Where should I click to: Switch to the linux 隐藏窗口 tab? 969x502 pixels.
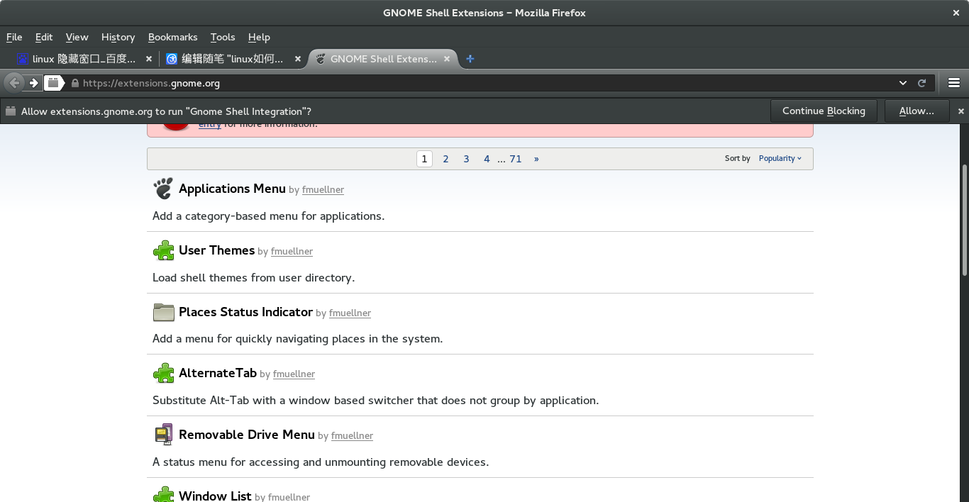pos(83,59)
